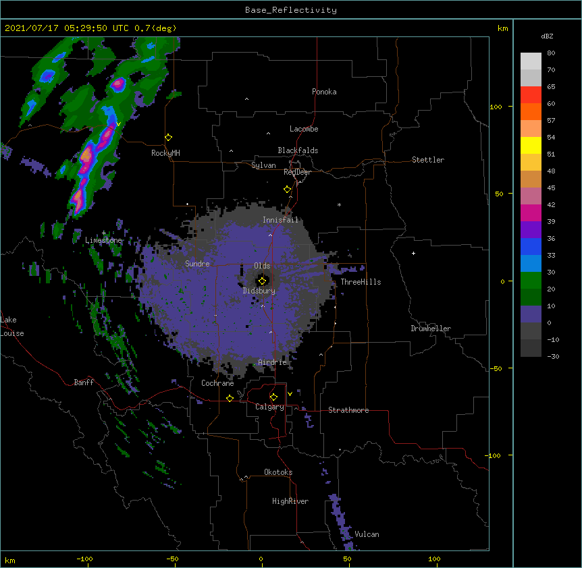Click the 80 dBZ light gray legend swatch

coord(531,61)
